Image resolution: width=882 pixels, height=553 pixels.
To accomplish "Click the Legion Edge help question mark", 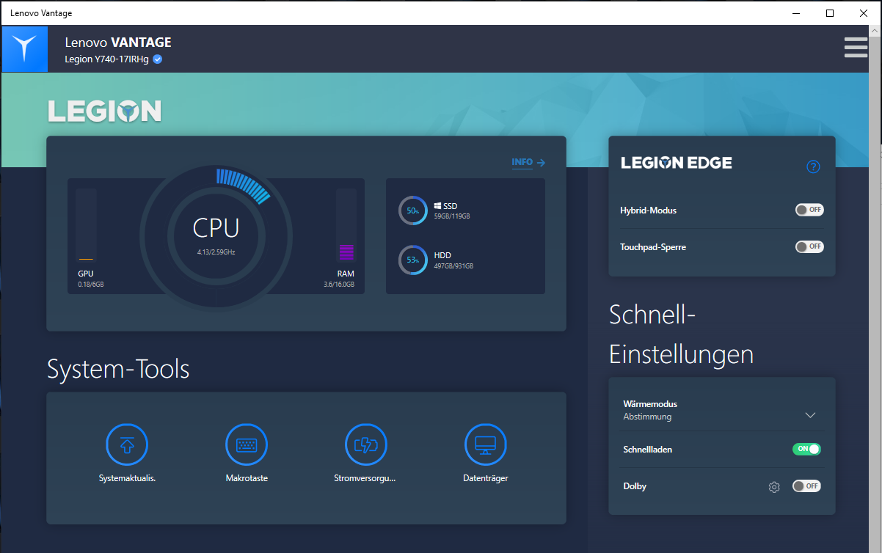I will point(813,166).
